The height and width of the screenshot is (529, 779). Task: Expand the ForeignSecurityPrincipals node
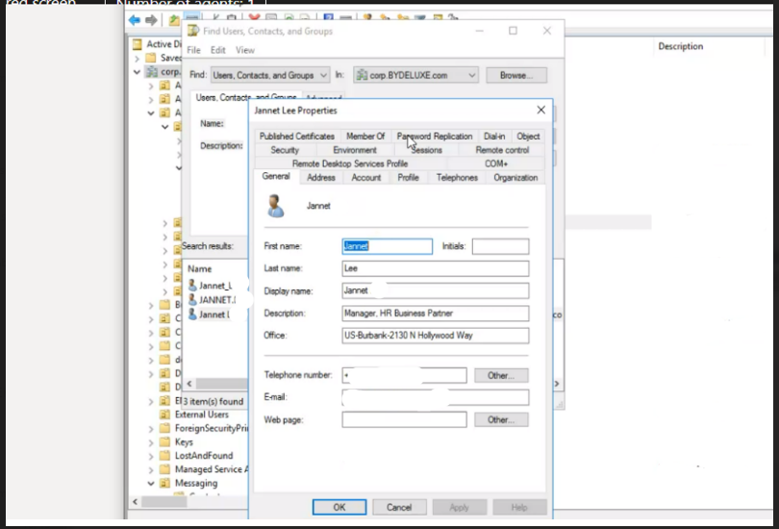tap(151, 428)
